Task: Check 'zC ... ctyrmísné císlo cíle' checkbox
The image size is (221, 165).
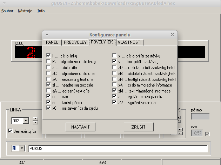Action: pos(48,73)
